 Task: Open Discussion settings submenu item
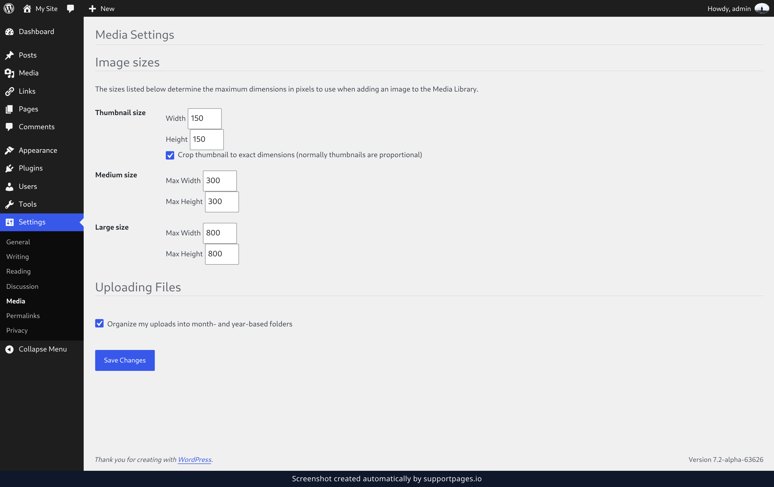22,286
